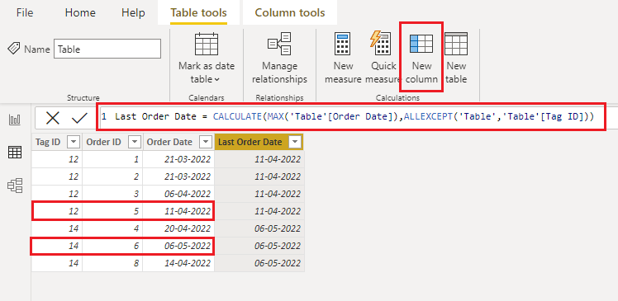Click Tag ID 14 in Order ID 4 row
The image size is (618, 301).
[57, 228]
